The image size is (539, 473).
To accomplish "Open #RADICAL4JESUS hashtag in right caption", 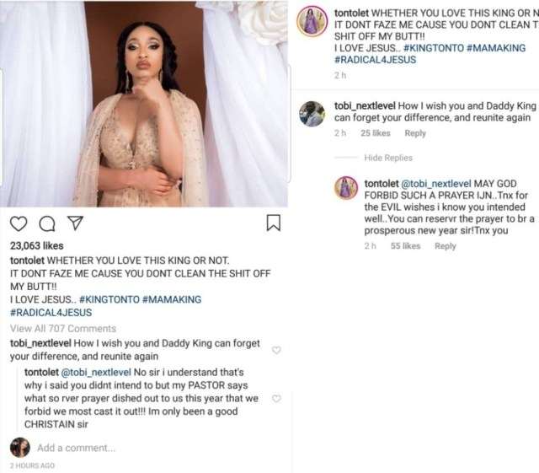I will pyautogui.click(x=375, y=60).
